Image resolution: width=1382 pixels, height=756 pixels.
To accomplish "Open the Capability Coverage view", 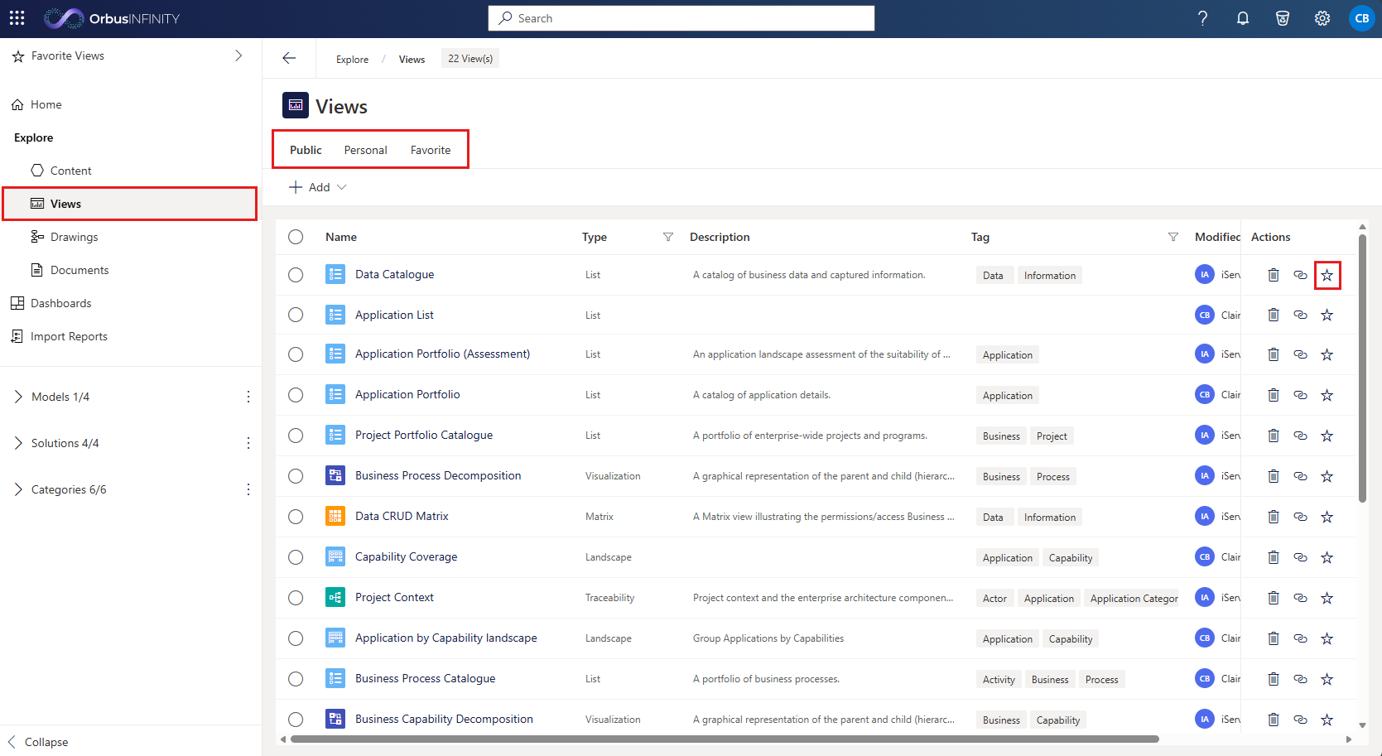I will point(406,556).
